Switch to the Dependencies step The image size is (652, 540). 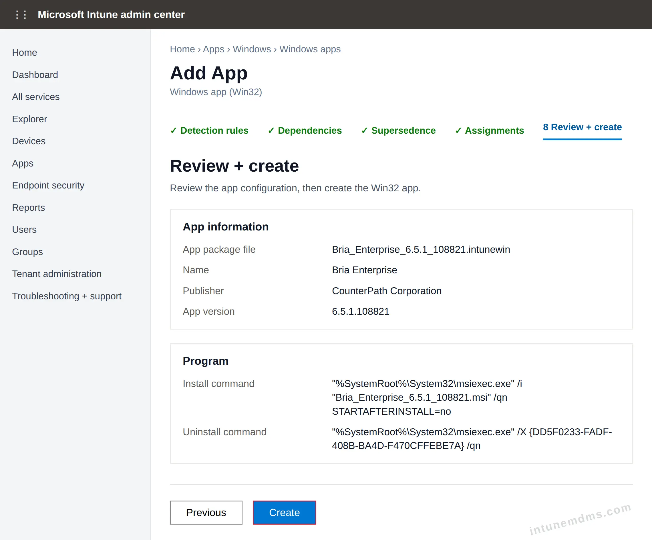click(305, 131)
